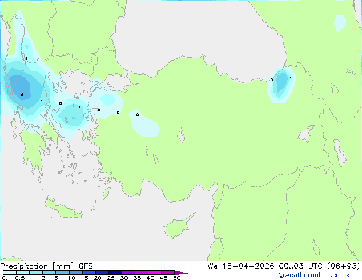Click the 45–50 mm legend color box
Viewport: 362px width, 280px height.
168,273
